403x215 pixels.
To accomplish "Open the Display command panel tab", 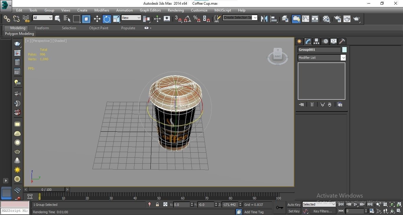I will tap(334, 41).
